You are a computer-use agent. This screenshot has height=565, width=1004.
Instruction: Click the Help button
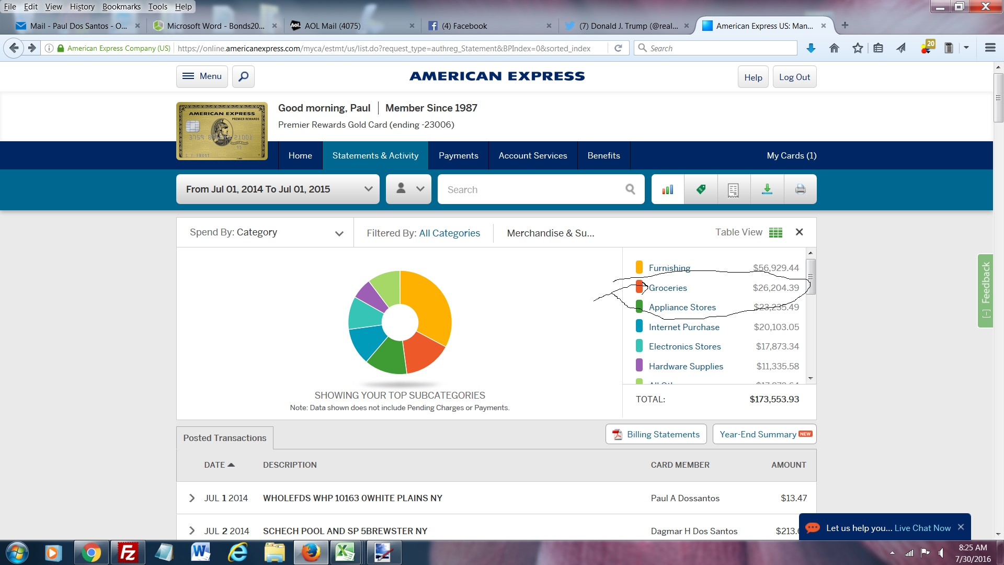pyautogui.click(x=753, y=77)
